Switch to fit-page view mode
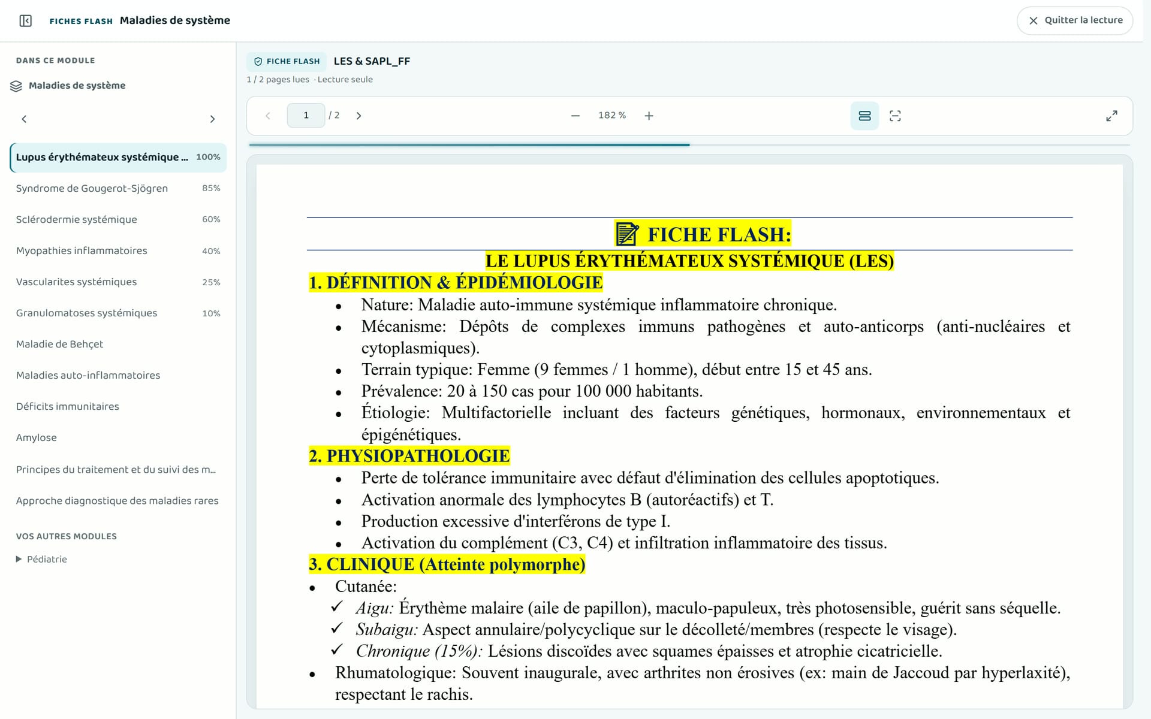The height and width of the screenshot is (719, 1151). click(895, 116)
